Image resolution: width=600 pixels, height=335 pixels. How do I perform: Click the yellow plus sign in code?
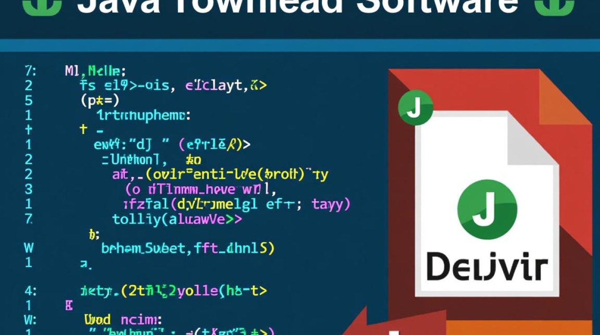click(83, 130)
